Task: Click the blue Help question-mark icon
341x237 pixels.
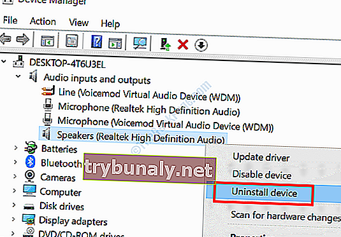Action: click(x=96, y=42)
